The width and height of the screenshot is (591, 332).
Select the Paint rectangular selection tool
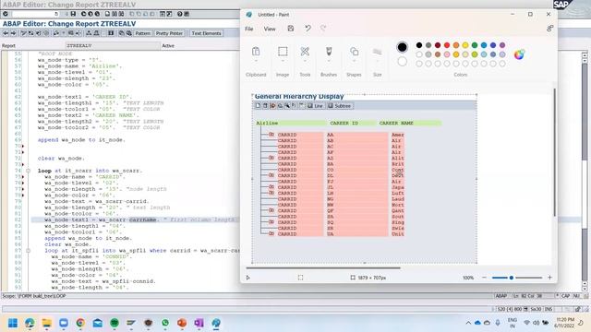pos(283,52)
